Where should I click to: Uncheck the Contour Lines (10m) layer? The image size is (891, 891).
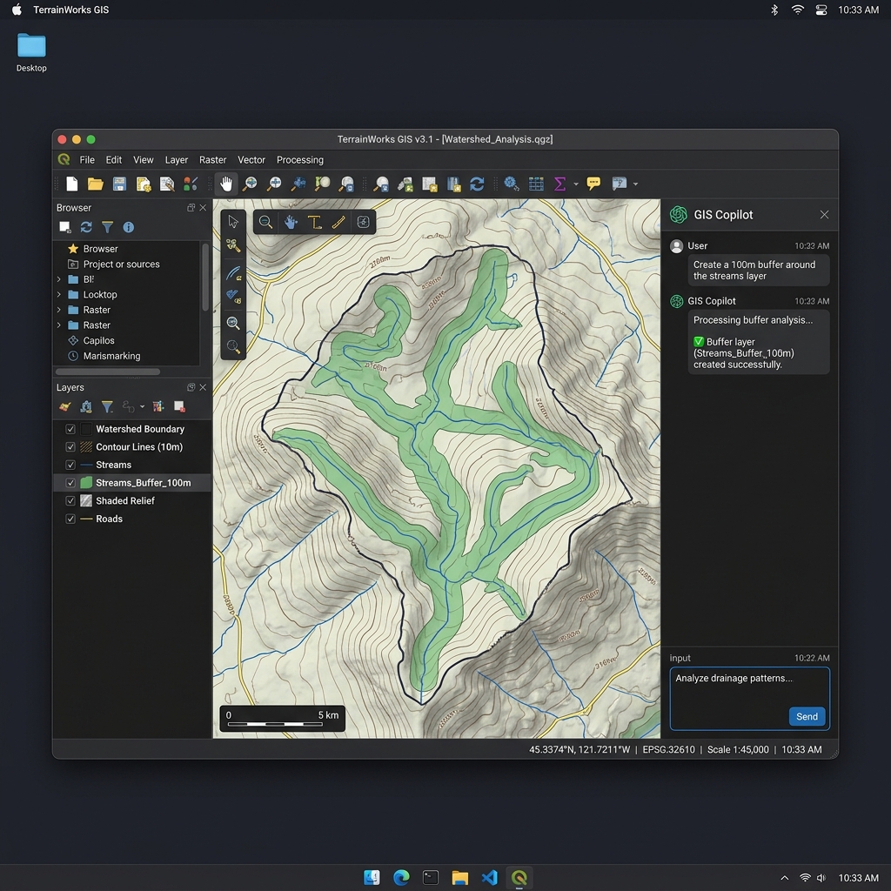[x=70, y=447]
